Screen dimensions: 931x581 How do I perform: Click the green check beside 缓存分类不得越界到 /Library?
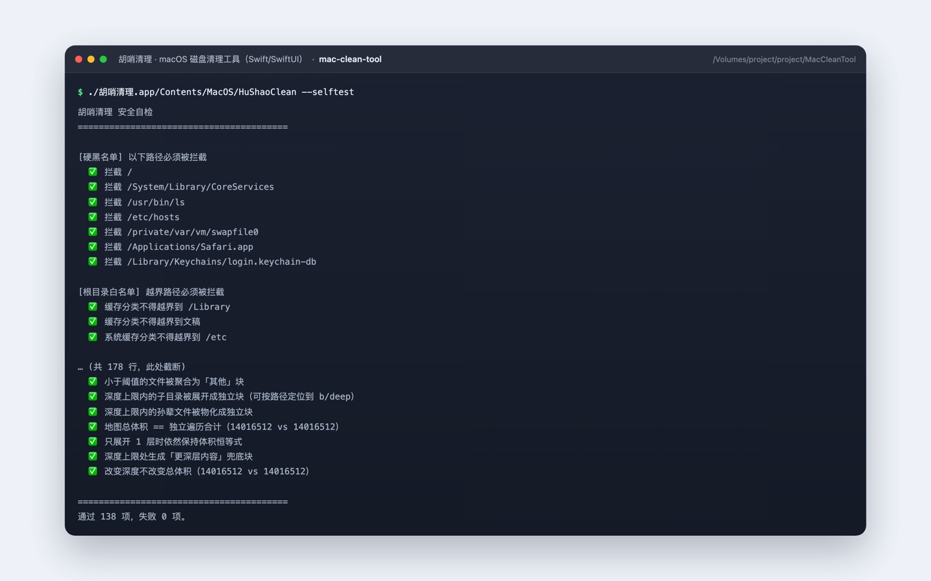point(92,307)
